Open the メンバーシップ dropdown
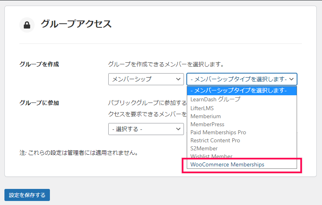The width and height of the screenshot is (322, 205). click(146, 79)
